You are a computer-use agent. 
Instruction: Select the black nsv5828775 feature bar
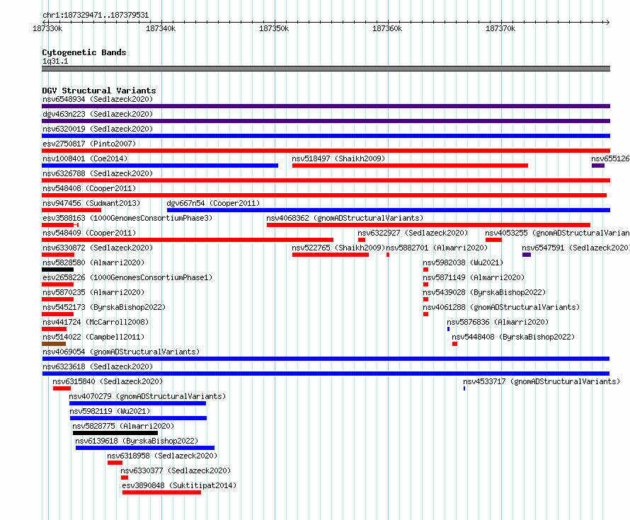click(115, 433)
